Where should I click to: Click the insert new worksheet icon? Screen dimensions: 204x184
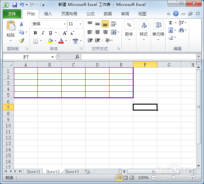click(87, 171)
